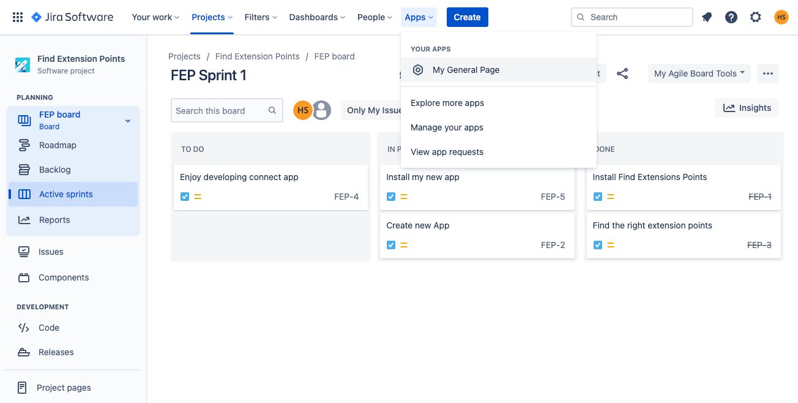Click the task type checkbox icon on FEP-4

pos(185,197)
